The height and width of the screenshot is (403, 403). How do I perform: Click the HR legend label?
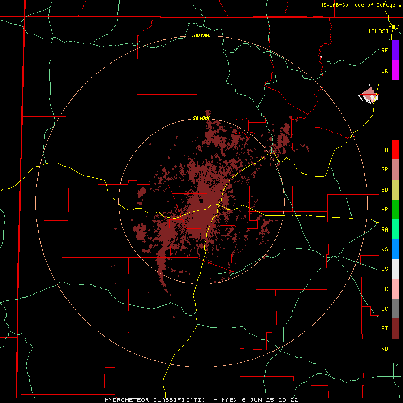(384, 210)
